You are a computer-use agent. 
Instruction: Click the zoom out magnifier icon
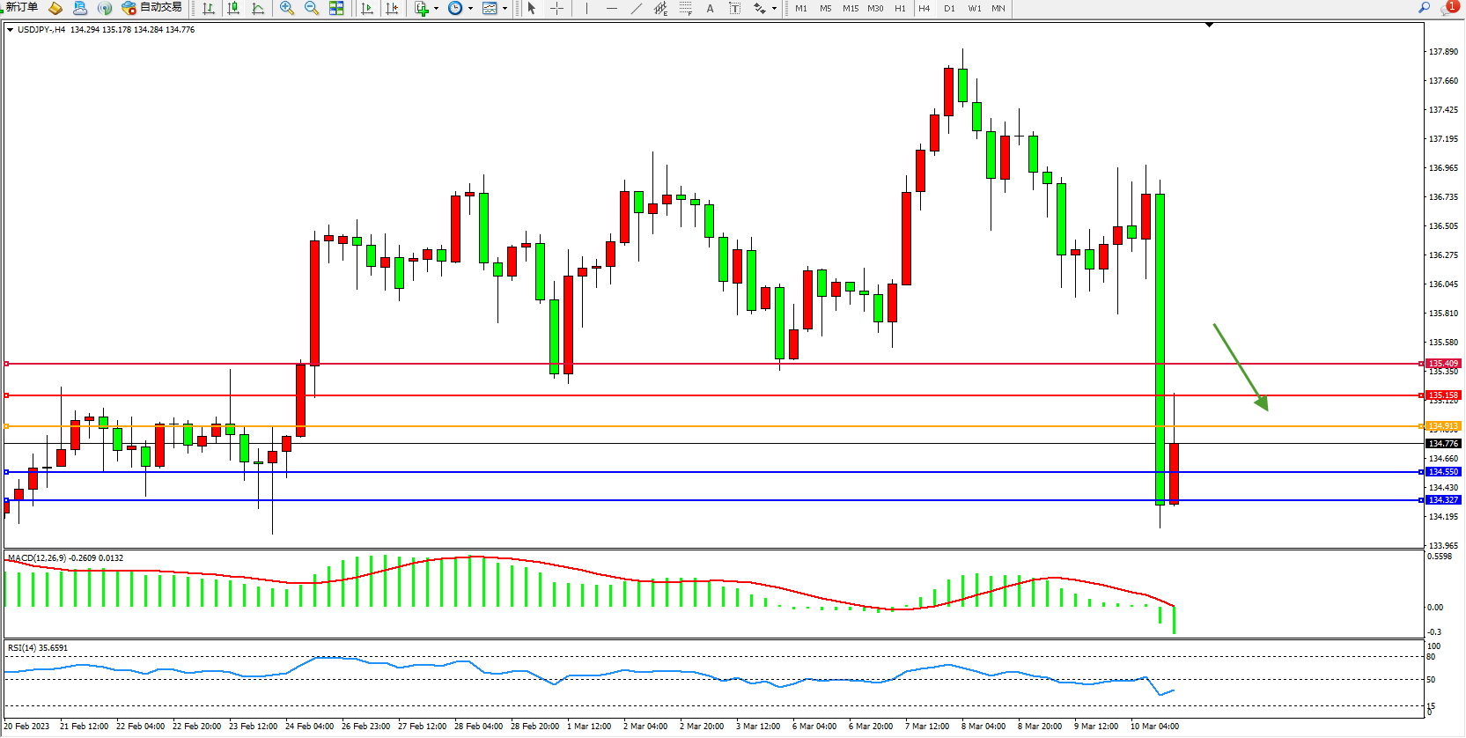[x=311, y=8]
